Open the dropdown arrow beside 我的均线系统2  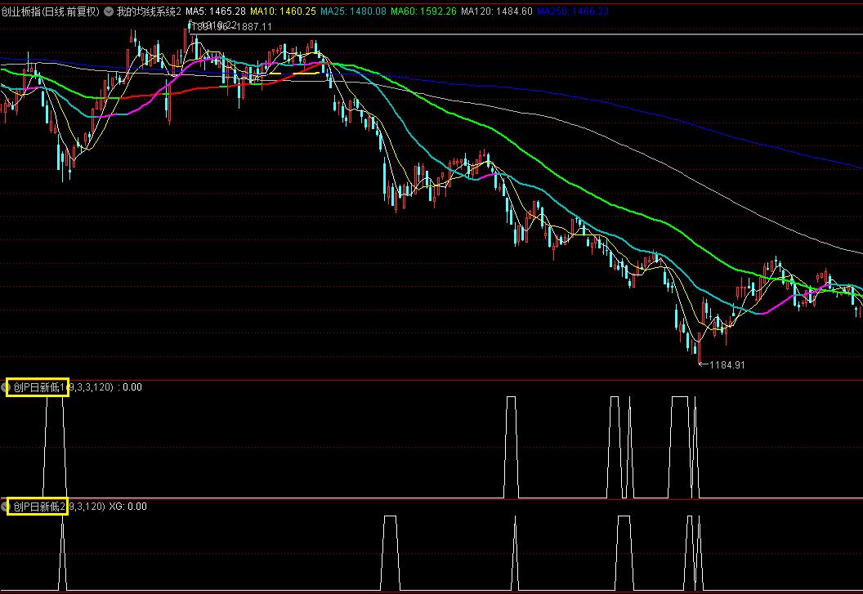109,12
